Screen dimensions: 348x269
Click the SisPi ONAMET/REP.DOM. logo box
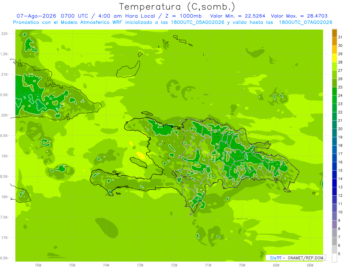(x=296, y=258)
